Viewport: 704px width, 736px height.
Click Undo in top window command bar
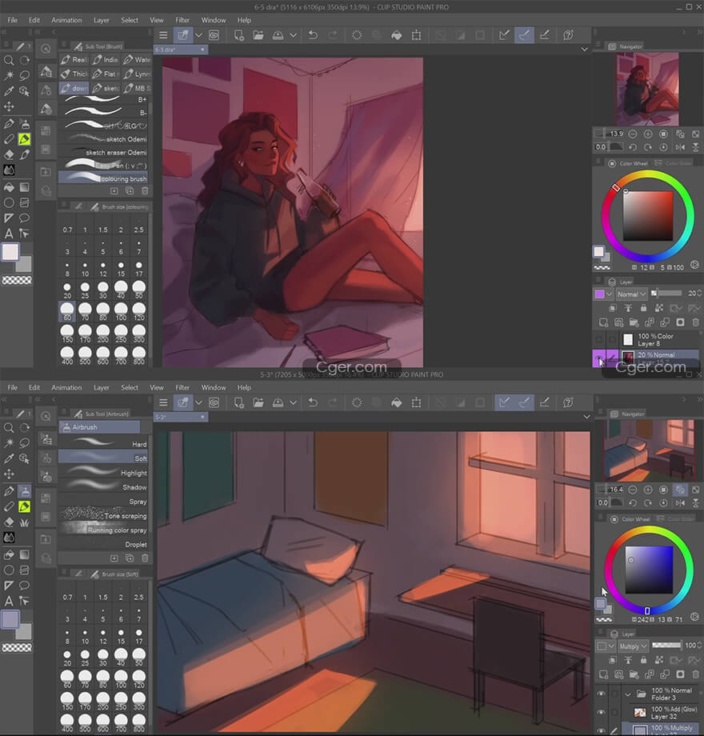coord(313,35)
